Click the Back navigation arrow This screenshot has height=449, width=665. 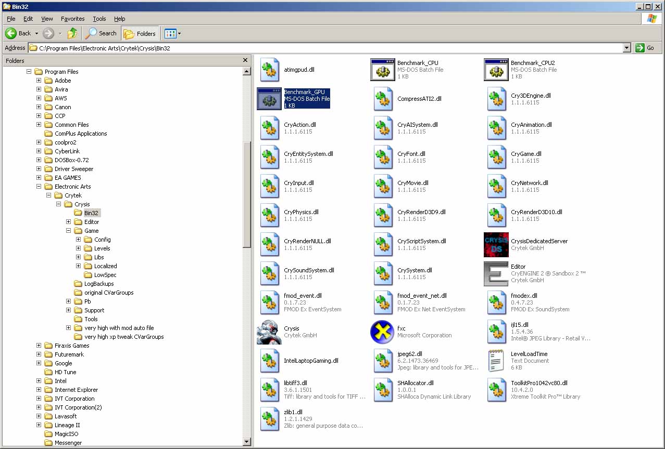click(11, 33)
